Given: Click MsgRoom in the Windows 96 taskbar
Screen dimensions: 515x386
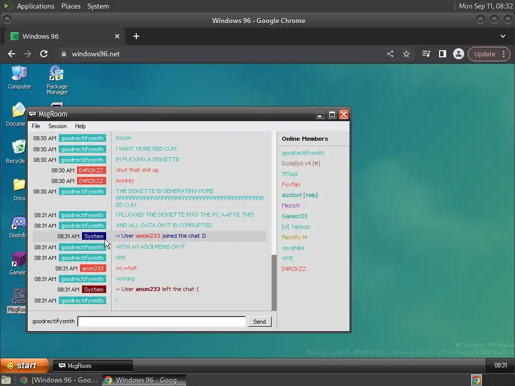Looking at the screenshot, I should coord(93,366).
